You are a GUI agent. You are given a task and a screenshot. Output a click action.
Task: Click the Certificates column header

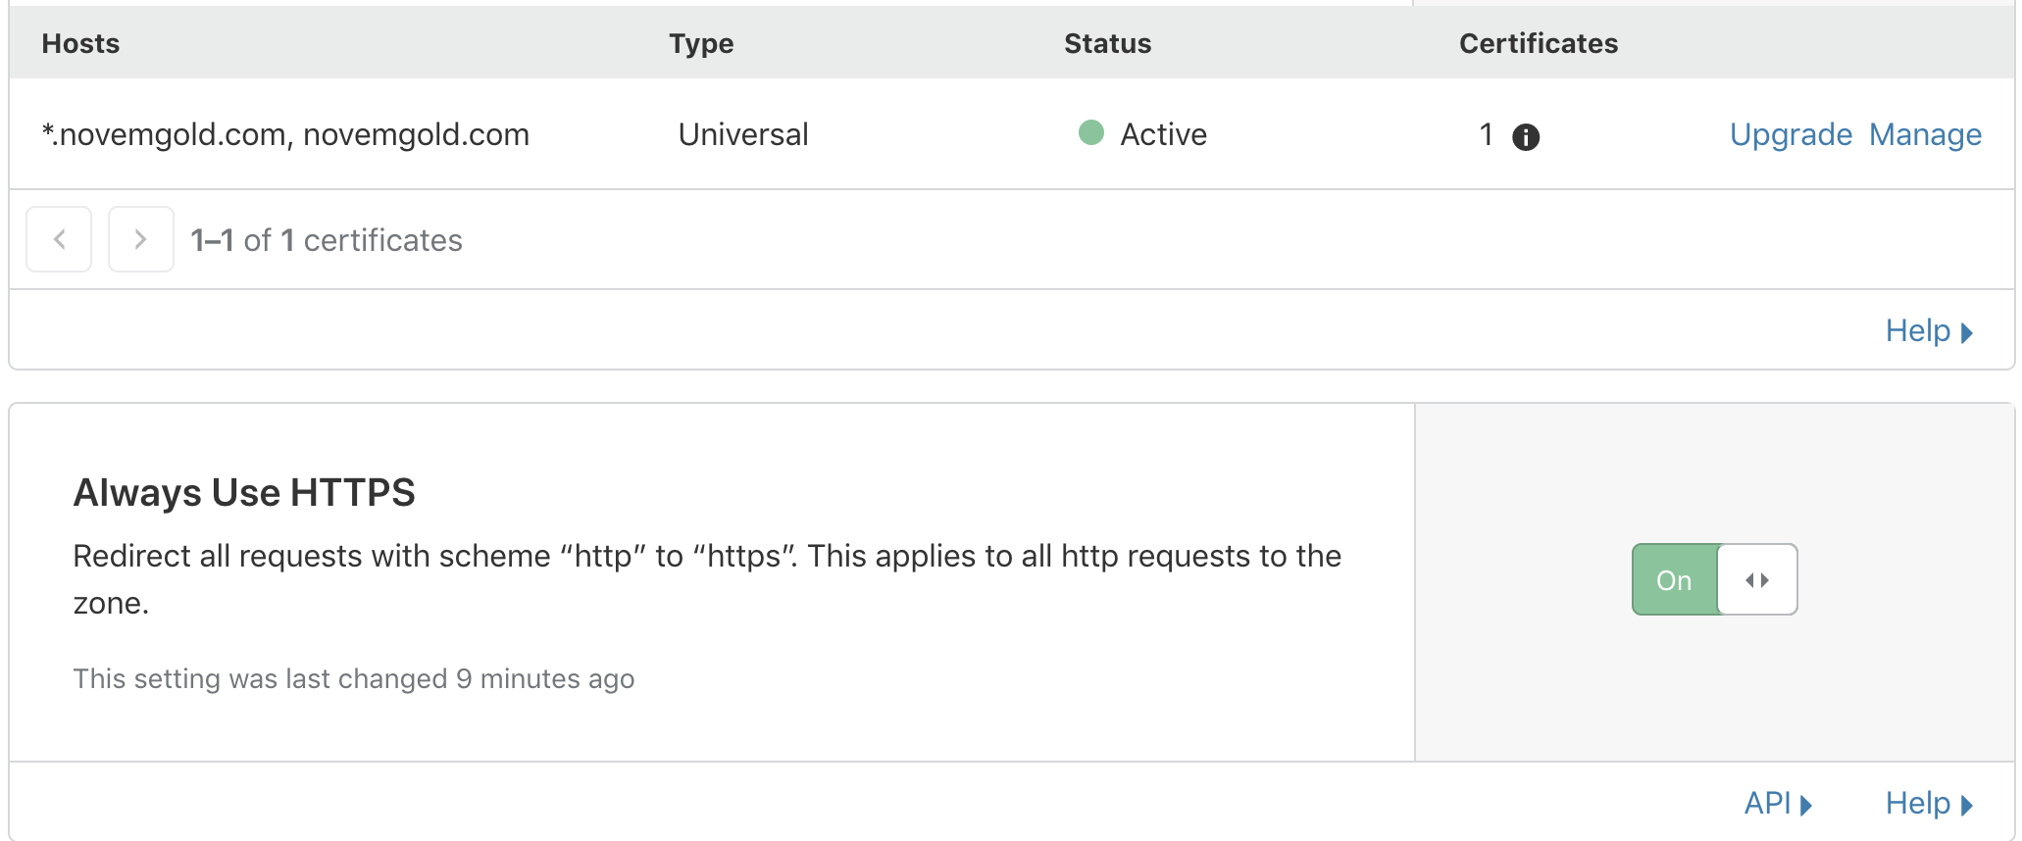click(1538, 43)
